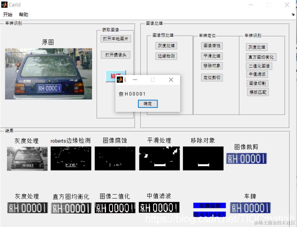Image resolution: width=297 pixels, height=227 pixels.
Task: Click the MATLAB icon in dialog title
Action: click(120, 80)
